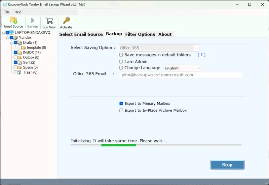Click the Office 365 Email input field

pos(181,75)
